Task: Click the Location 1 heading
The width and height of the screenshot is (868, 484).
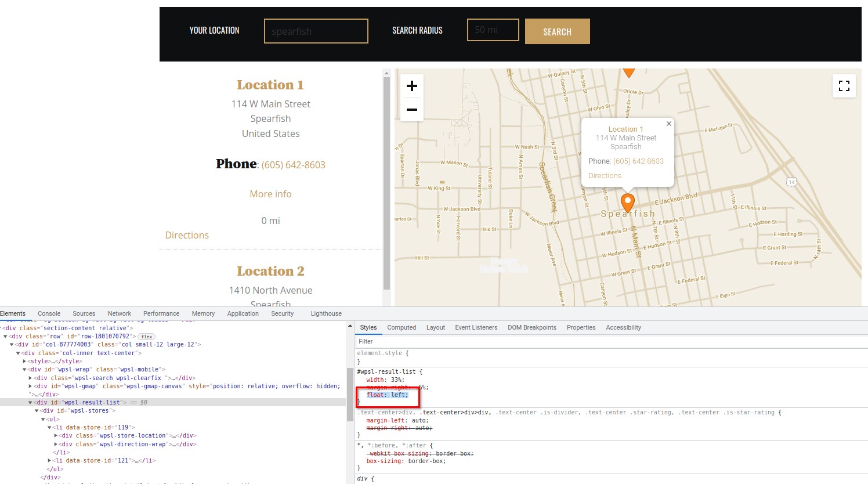Action: click(270, 85)
